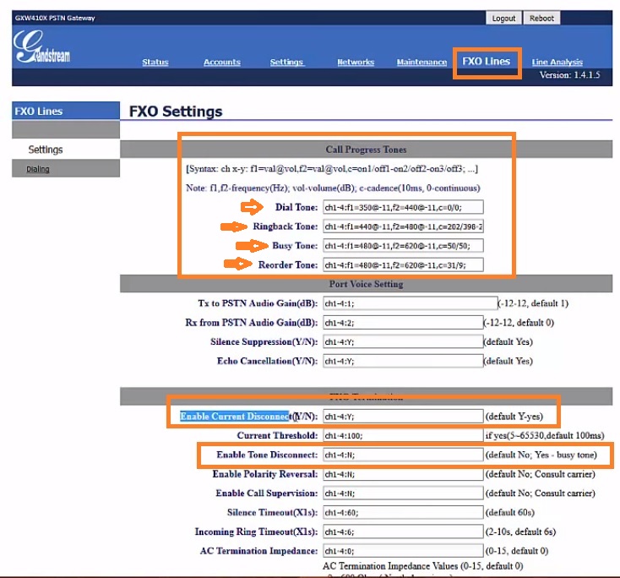This screenshot has width=620, height=578.
Task: Click the Grandstream logo
Action: [42, 49]
